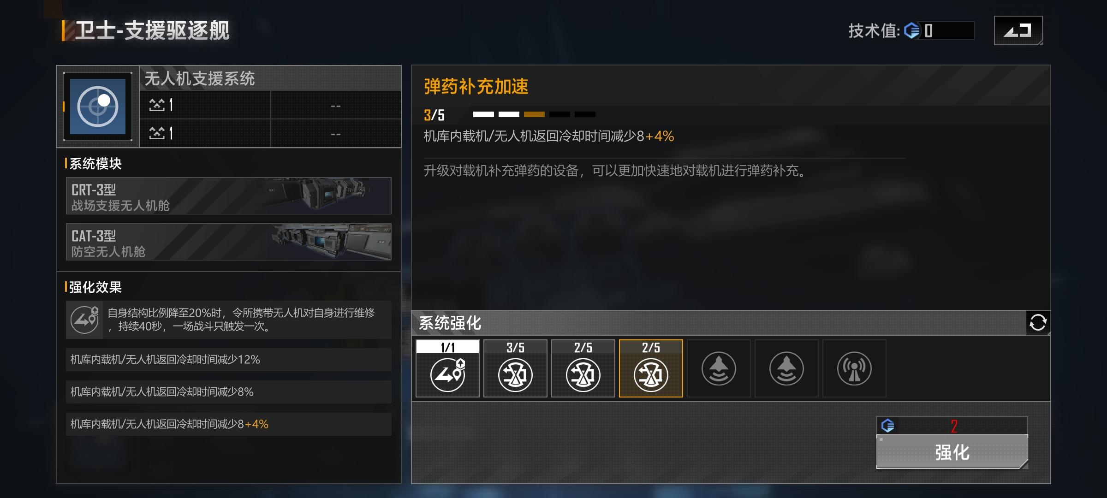Select the highlighted 2/5 ammo resupply slot

pyautogui.click(x=651, y=368)
